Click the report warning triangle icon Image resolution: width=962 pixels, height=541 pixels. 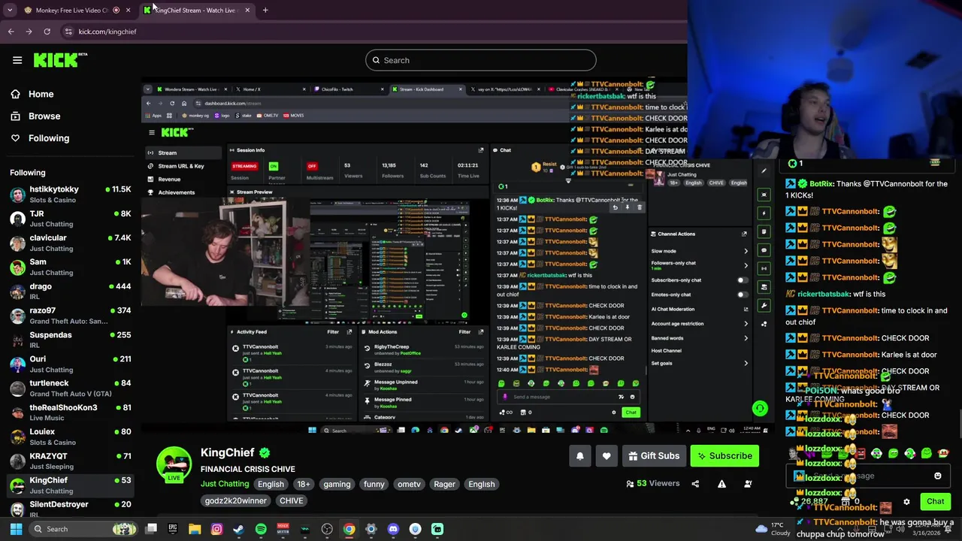pos(721,484)
